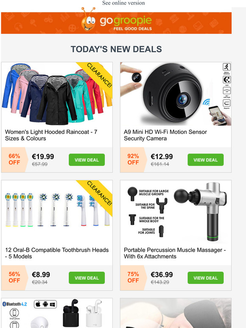Open the See online version link

123,3
